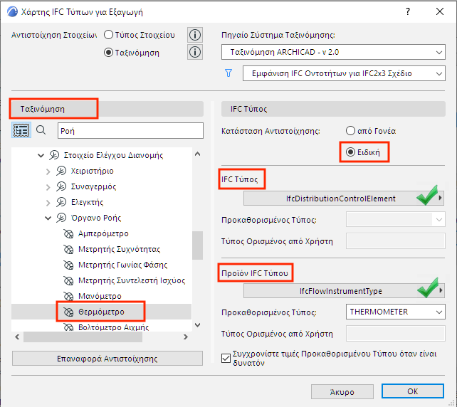Click tree horizontal scrollbar right arrow
Screen dimensions: 457x407
[x=186, y=337]
